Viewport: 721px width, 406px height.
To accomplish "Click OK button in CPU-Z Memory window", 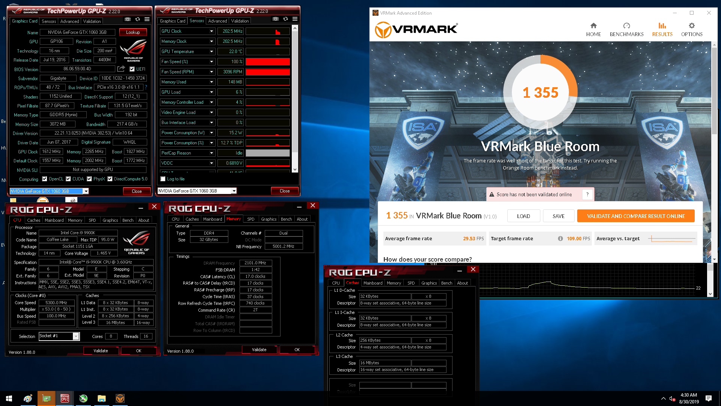I will click(297, 350).
